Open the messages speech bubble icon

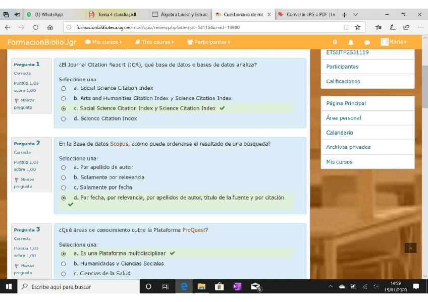367,42
